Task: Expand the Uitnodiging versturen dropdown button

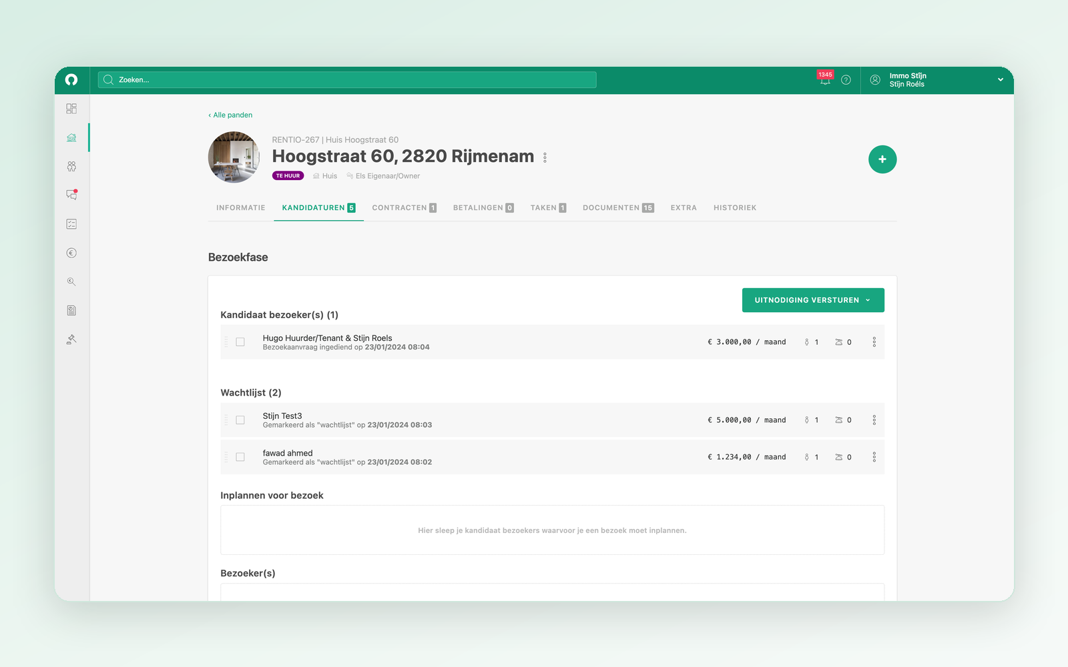Action: pos(813,300)
